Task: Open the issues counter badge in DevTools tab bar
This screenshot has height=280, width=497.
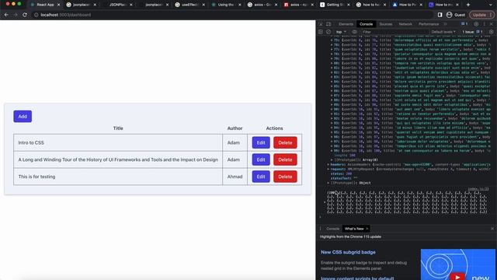Action: tap(464, 24)
